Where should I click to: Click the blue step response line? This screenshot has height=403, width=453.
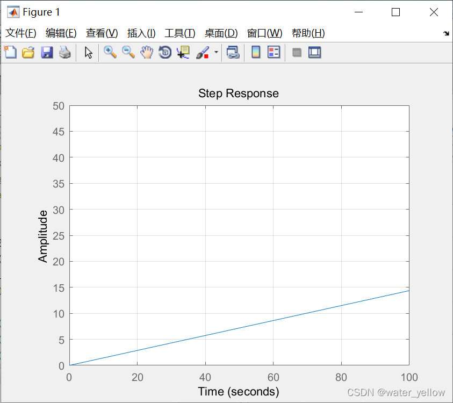click(x=239, y=328)
